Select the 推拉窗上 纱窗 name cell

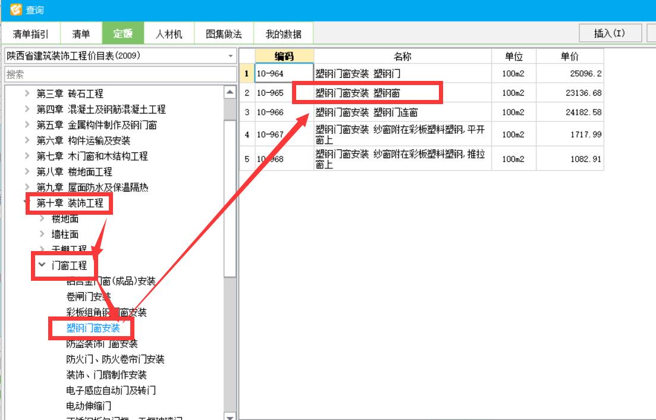[x=403, y=159]
